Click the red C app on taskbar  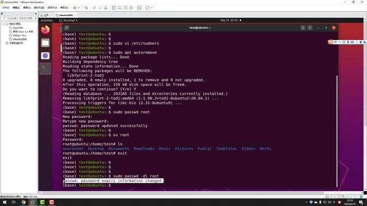click(x=52, y=202)
